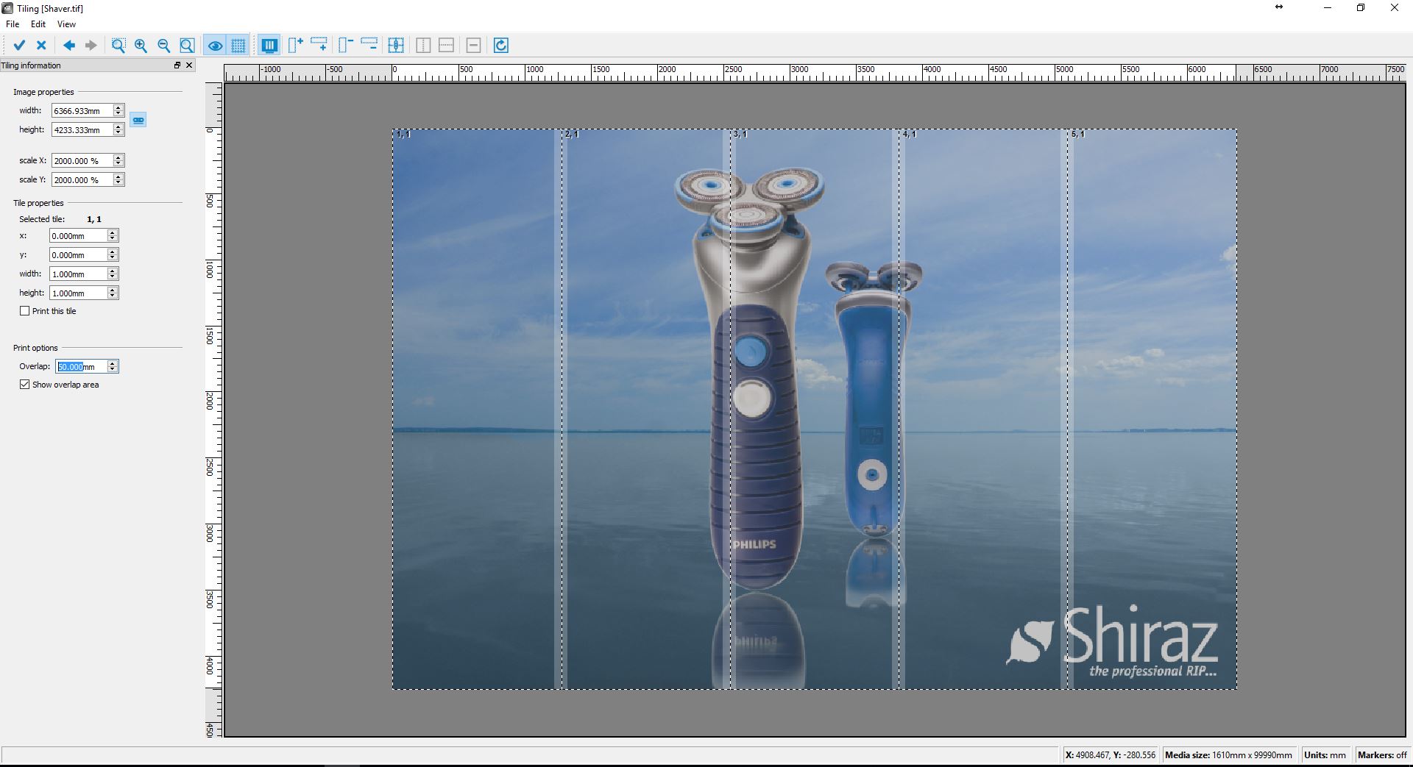Click the remove tile row icon
Image resolution: width=1413 pixels, height=767 pixels.
click(369, 46)
